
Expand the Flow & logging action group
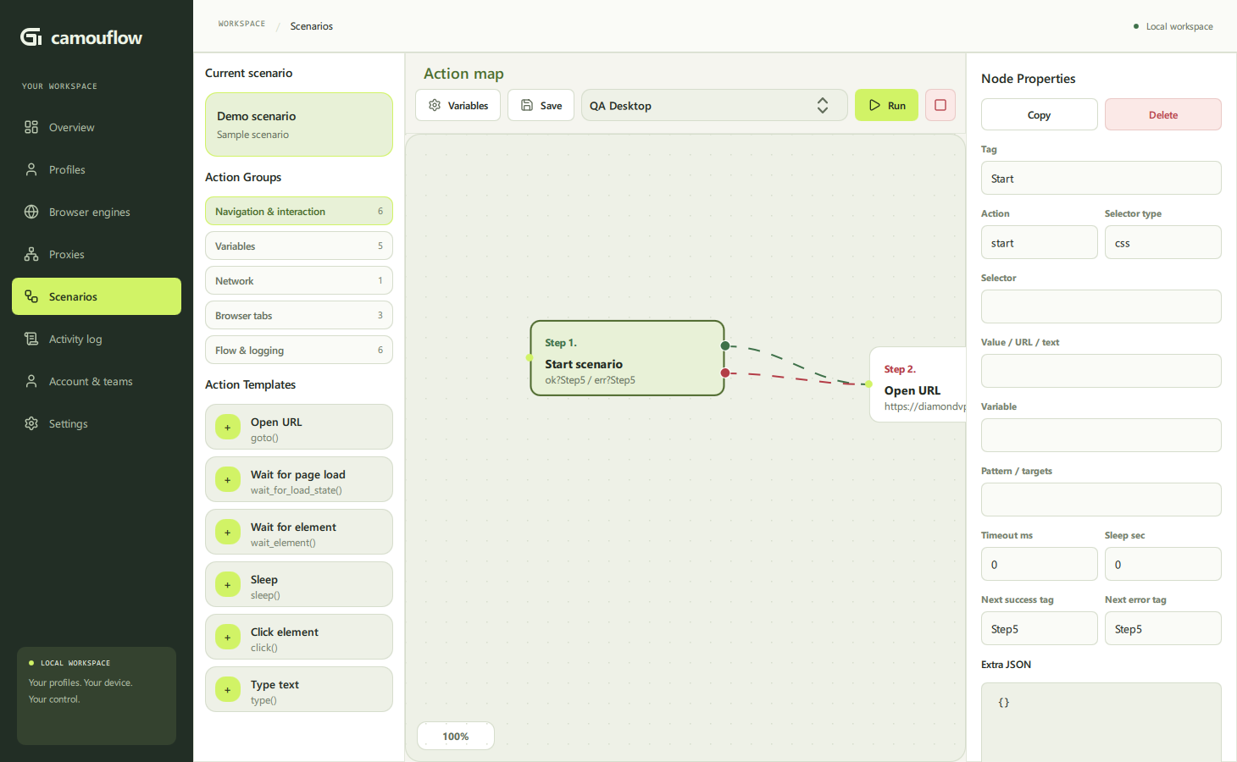298,350
